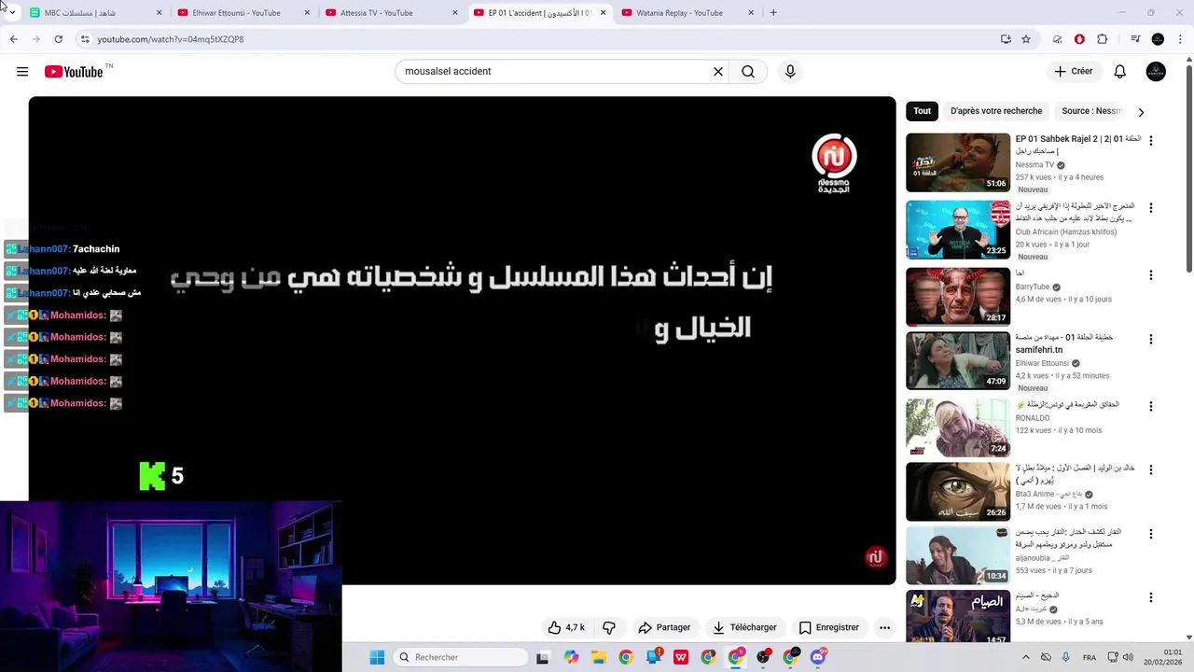
Task: Open the notifications bell
Action: (x=1119, y=71)
